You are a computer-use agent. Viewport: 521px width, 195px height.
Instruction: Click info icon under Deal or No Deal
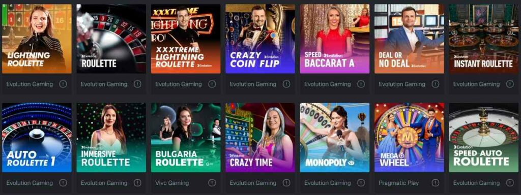[436, 84]
